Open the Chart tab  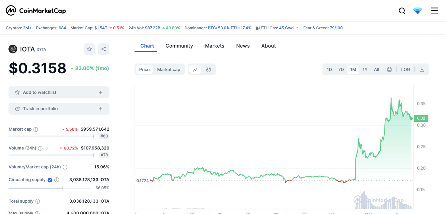coord(147,46)
